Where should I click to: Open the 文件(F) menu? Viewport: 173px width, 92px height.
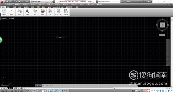click(x=9, y=5)
